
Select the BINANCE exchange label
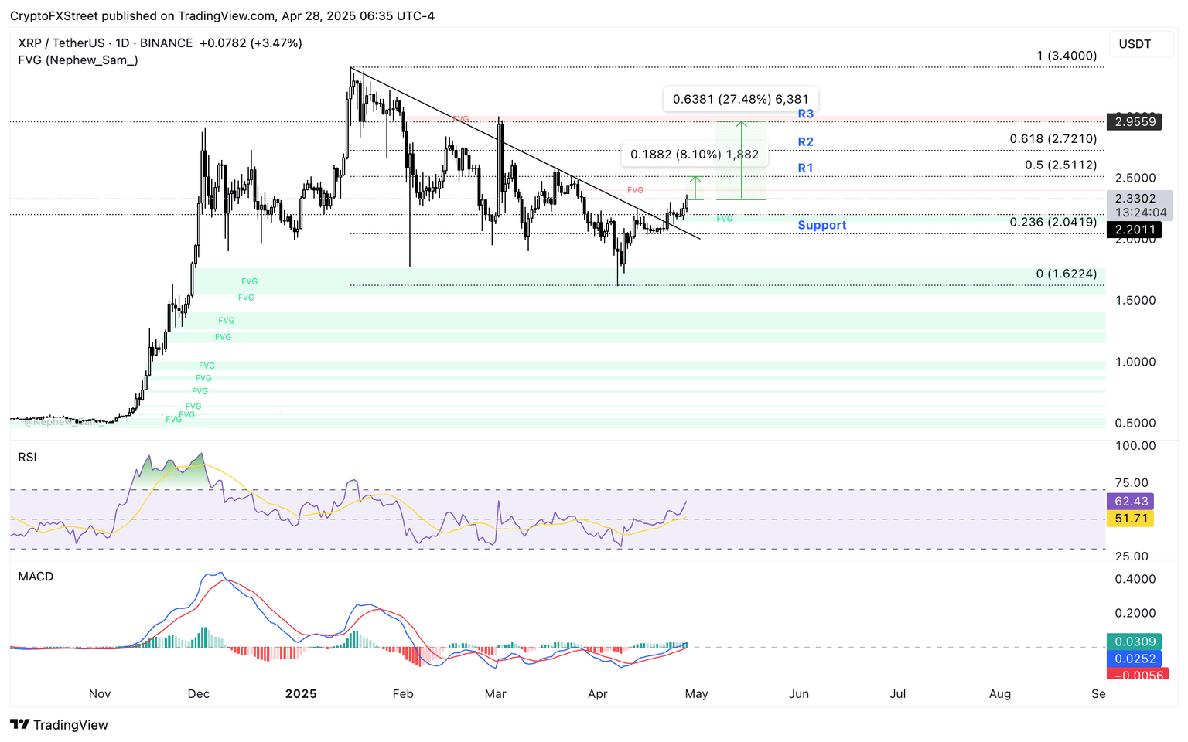point(166,43)
